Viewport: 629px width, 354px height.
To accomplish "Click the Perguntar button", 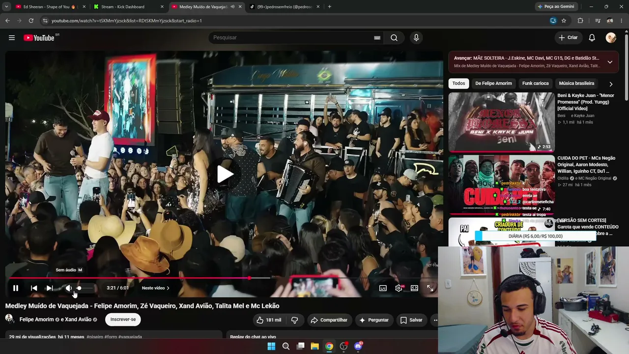I will tap(373, 320).
